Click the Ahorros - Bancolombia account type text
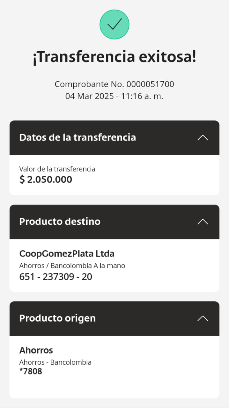Screen dimensions: 229x408 tap(55, 362)
